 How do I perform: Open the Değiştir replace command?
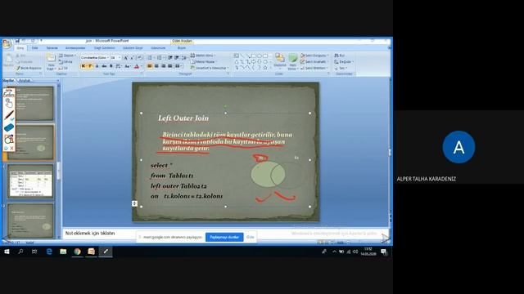click(x=344, y=62)
